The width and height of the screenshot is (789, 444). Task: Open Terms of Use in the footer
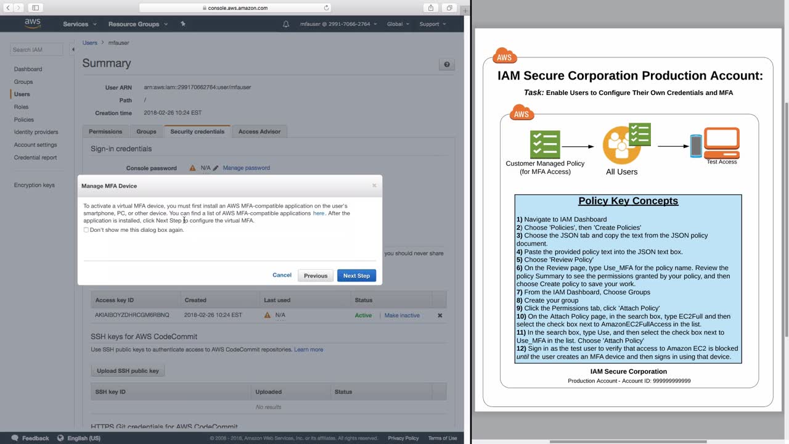click(x=443, y=438)
